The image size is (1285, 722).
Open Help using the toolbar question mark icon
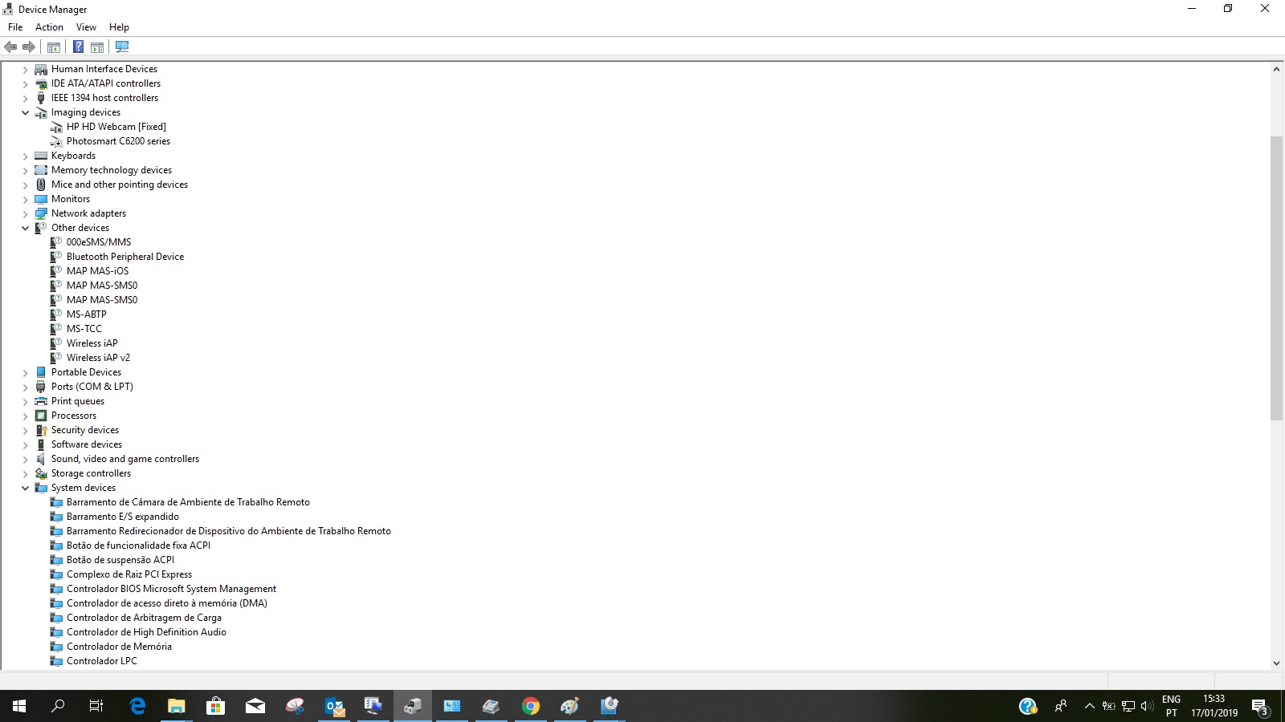point(78,47)
